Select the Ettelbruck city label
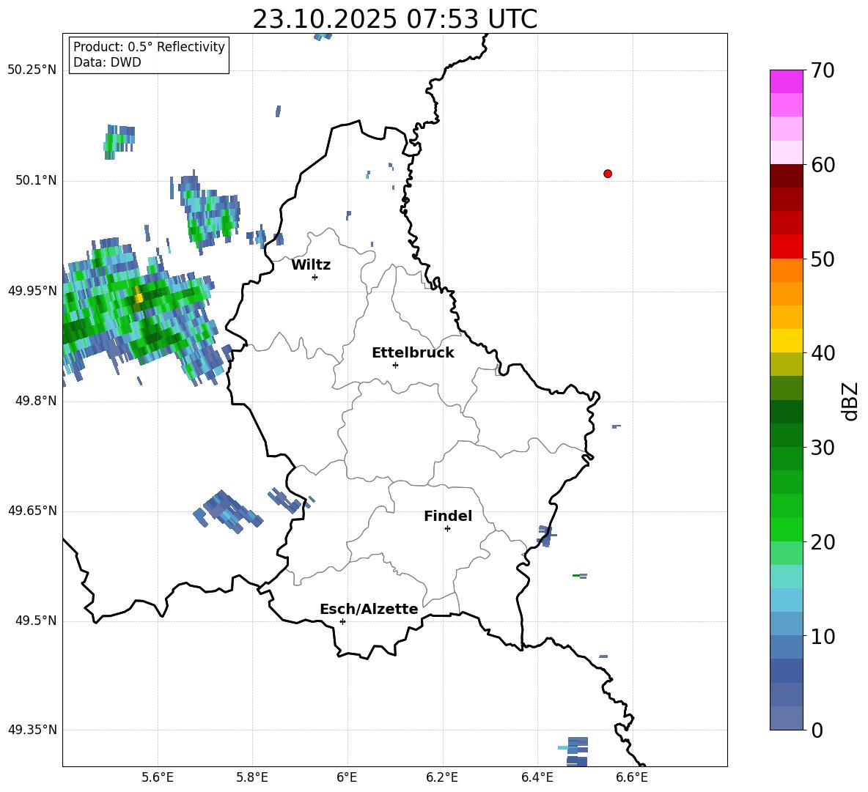Viewport: 868px width, 792px height. [x=413, y=353]
